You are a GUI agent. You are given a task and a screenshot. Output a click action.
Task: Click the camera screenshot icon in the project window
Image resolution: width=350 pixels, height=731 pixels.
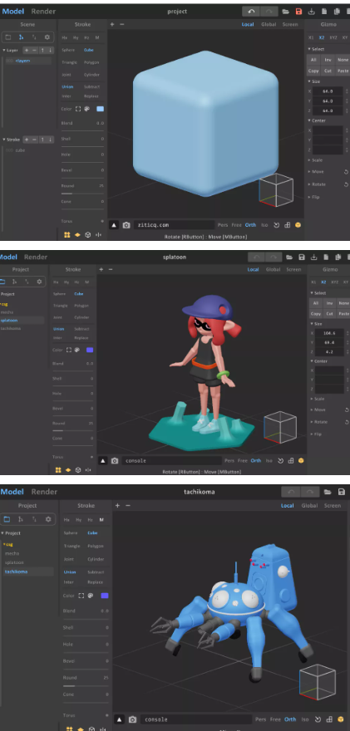126,225
